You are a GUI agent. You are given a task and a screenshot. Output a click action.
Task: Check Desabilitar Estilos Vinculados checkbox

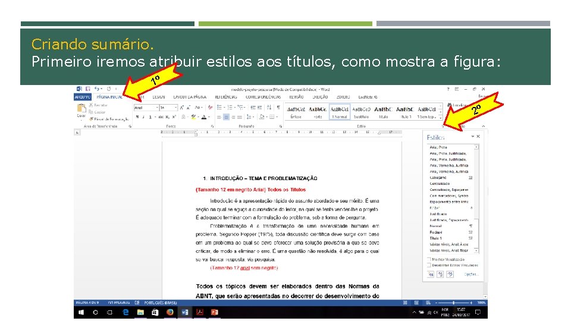(429, 265)
